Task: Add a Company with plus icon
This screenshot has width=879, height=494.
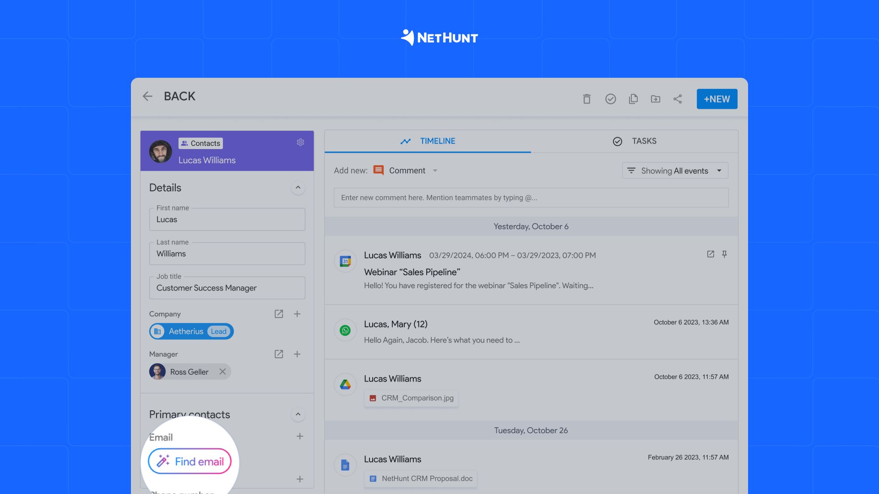Action: (297, 314)
